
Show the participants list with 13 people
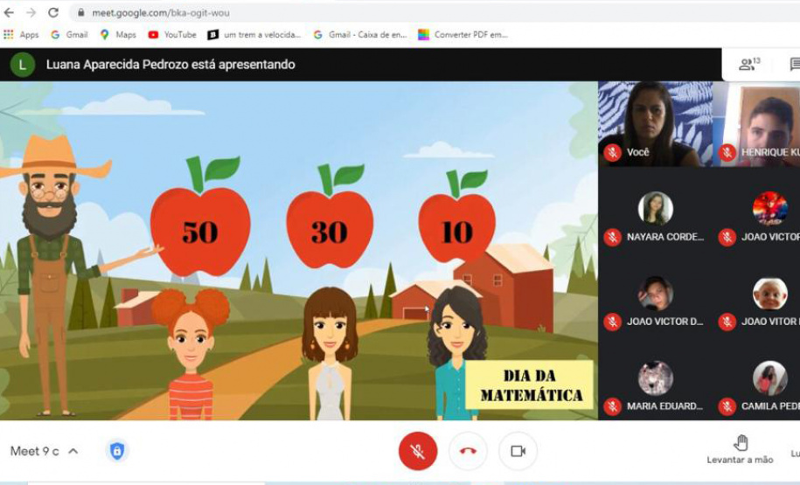click(x=749, y=65)
